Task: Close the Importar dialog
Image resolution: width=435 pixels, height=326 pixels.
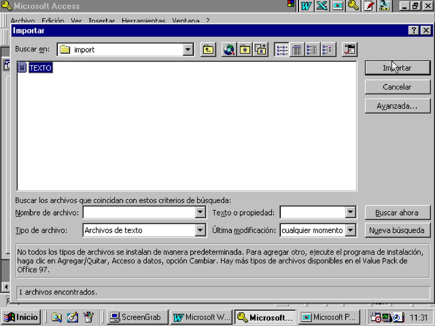Action: click(x=426, y=30)
